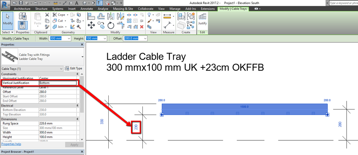This screenshot has height=155, width=358.
Task: Open the Collaborate ribbon tab
Action: (x=146, y=9)
